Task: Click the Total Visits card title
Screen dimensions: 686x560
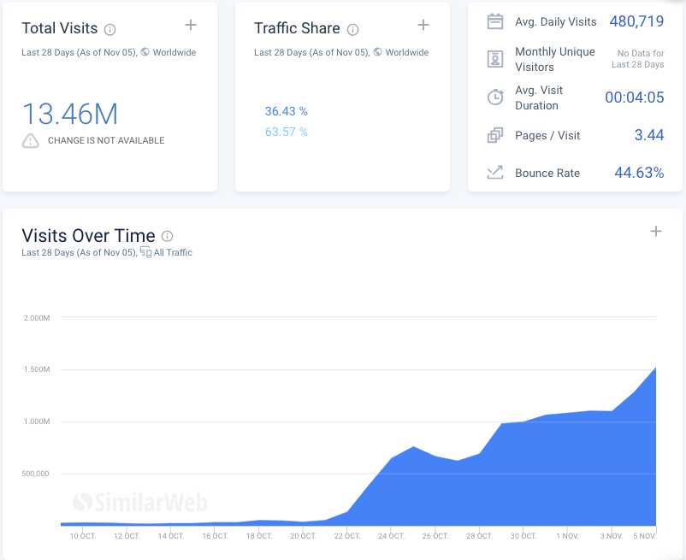Action: (x=60, y=28)
